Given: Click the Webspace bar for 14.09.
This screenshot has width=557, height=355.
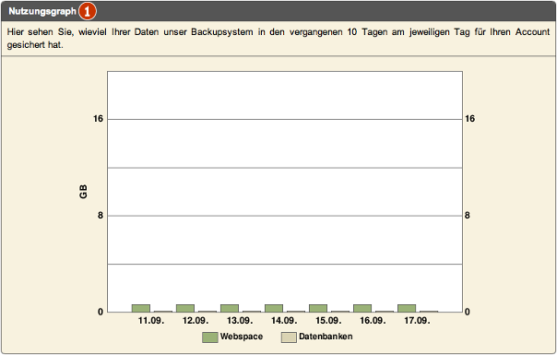Looking at the screenshot, I should pos(274,308).
